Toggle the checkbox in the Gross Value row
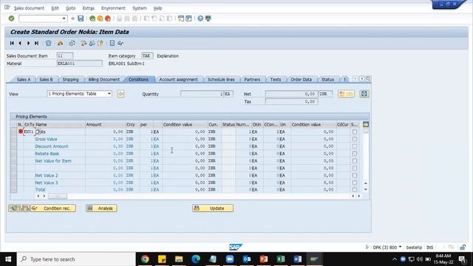Viewport: 473px width, 266px height. pyautogui.click(x=355, y=139)
